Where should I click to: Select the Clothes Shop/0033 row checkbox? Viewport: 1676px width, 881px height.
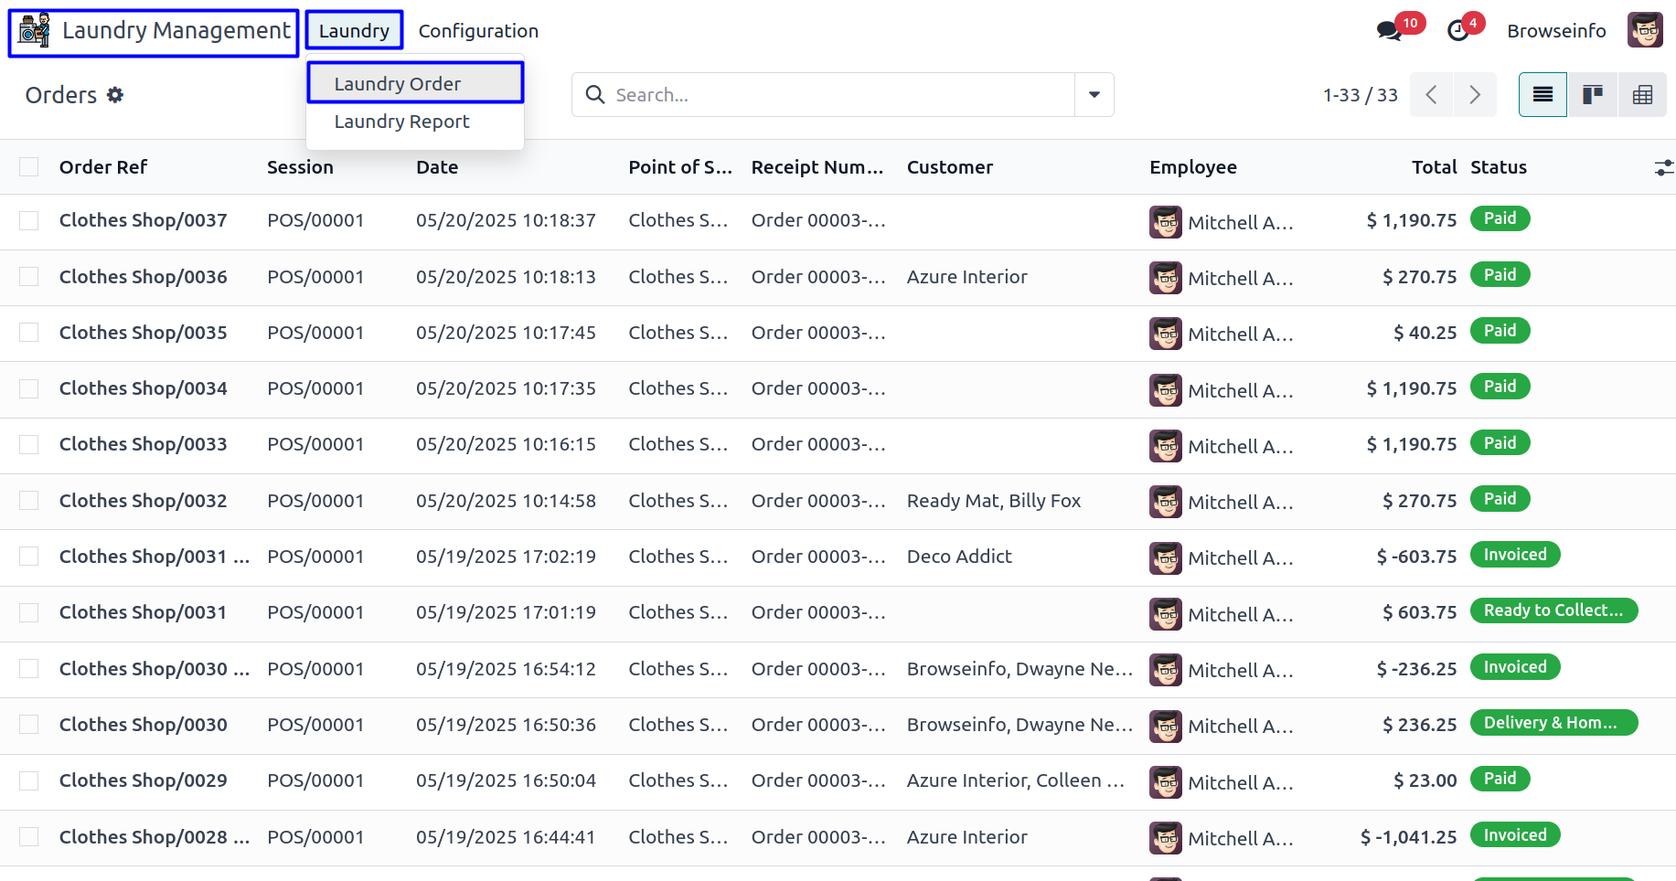point(29,445)
